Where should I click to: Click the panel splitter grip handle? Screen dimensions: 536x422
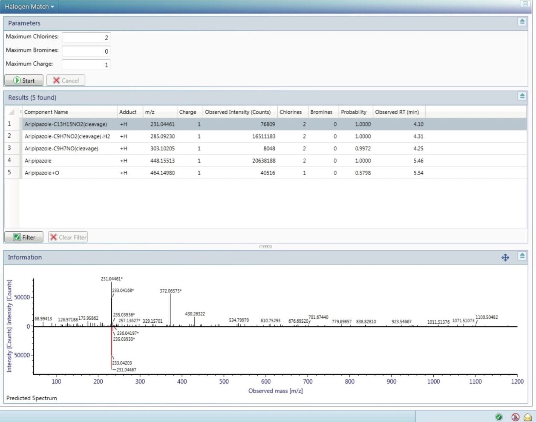[x=265, y=247]
